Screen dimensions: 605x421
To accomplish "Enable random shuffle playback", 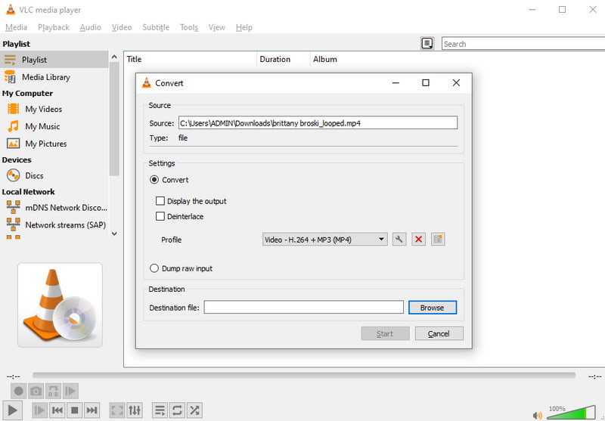I will point(194,410).
